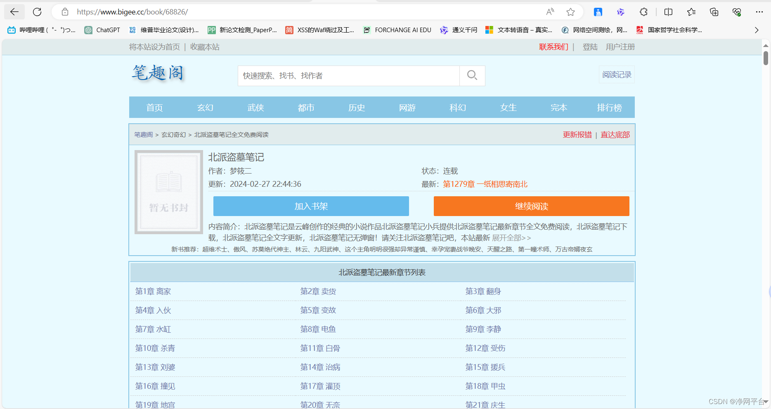Open chapter 第10章 杀青
Screen dimensions: 771x409
(155, 348)
